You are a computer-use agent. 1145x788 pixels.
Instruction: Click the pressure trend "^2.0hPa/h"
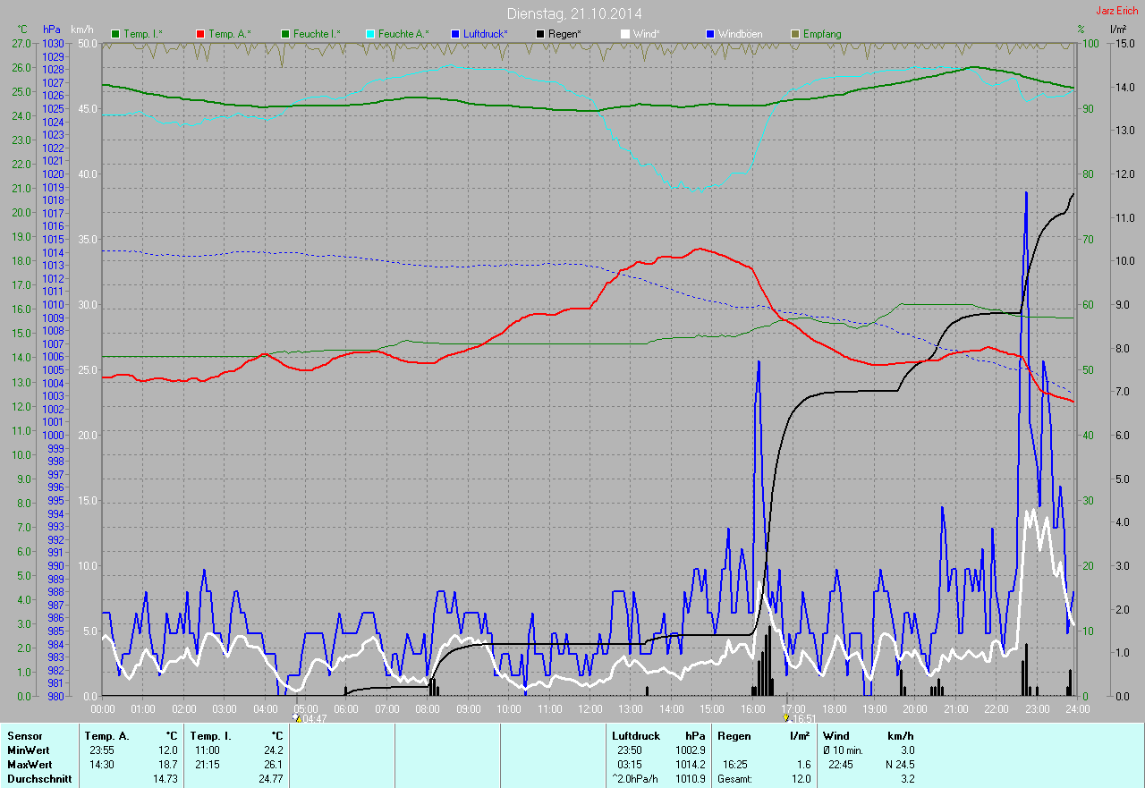tap(636, 778)
